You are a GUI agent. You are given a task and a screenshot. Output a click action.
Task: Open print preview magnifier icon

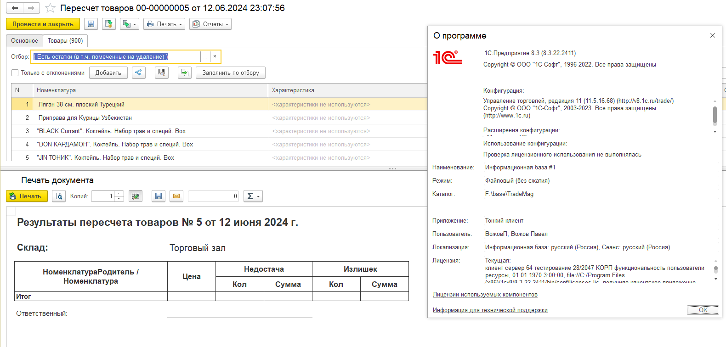point(59,196)
